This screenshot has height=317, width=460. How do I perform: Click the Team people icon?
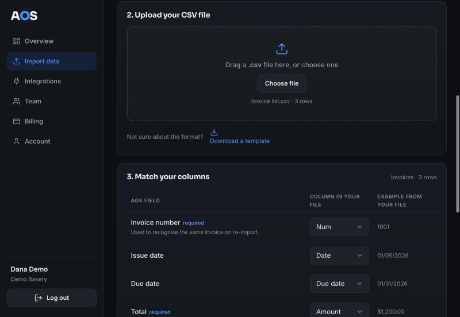[17, 101]
